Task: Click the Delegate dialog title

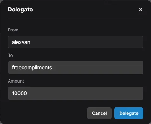Action: pyautogui.click(x=20, y=10)
